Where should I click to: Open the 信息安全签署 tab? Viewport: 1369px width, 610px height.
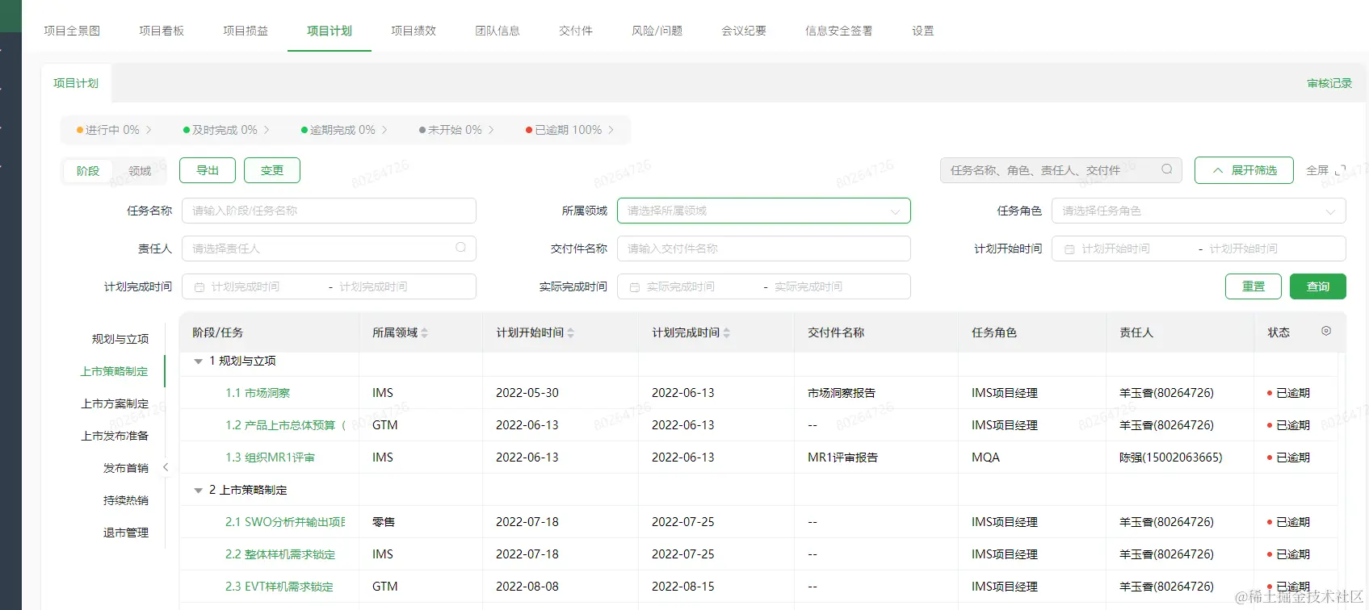839,31
